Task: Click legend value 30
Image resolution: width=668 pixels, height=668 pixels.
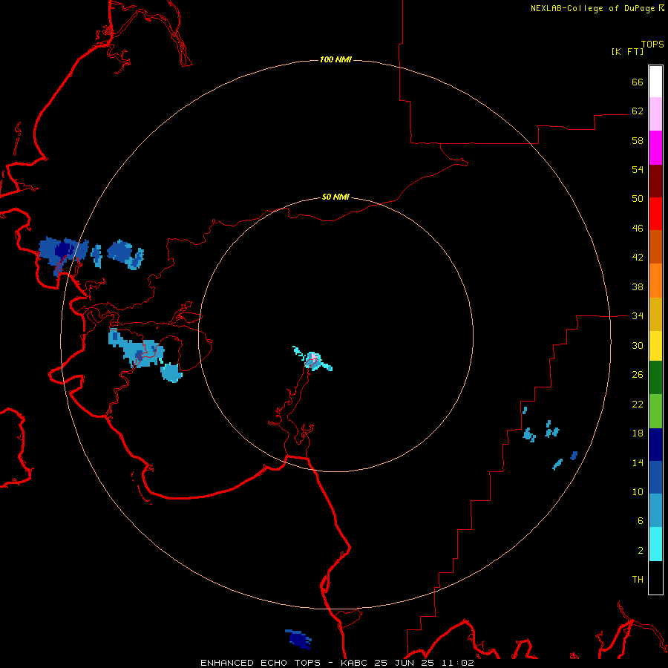Action: tap(638, 345)
